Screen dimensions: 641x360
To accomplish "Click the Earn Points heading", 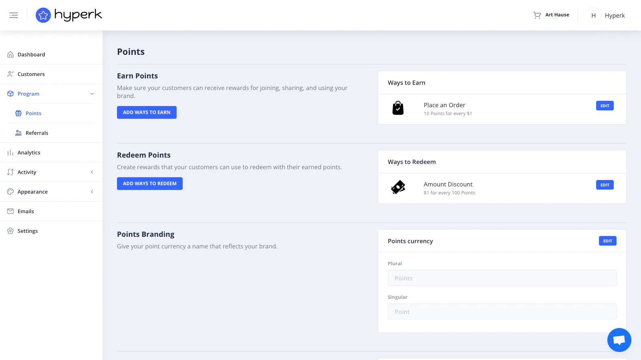I will pos(137,76).
